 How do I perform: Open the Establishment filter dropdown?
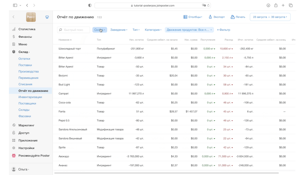[x=119, y=30]
